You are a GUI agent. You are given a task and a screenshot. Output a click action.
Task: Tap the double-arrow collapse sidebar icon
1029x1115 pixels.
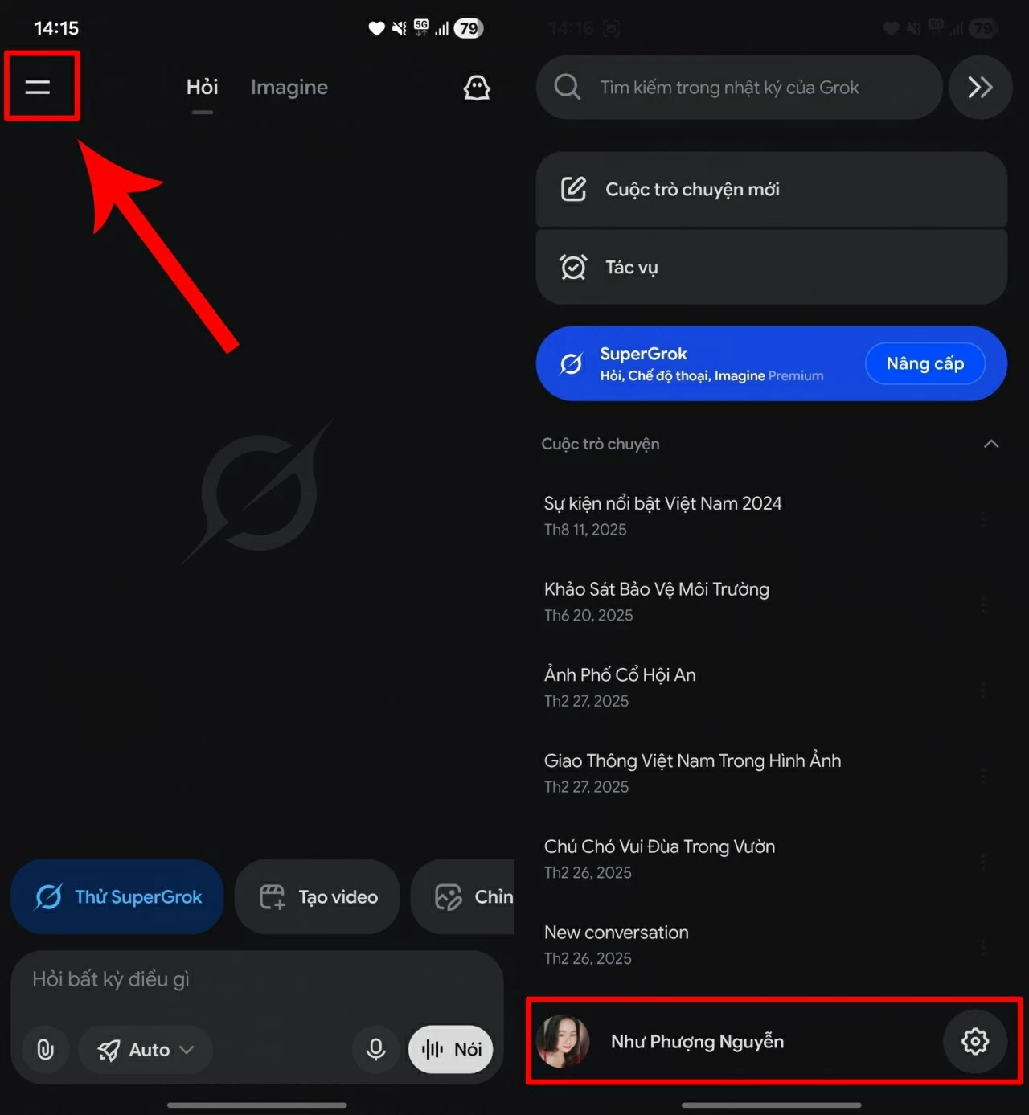980,87
